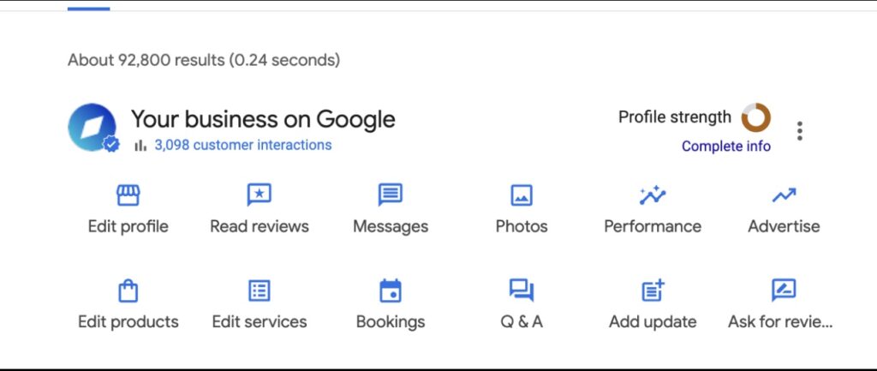Viewport: 877px width, 371px height.
Task: Open the Photos image icon
Action: click(x=522, y=195)
